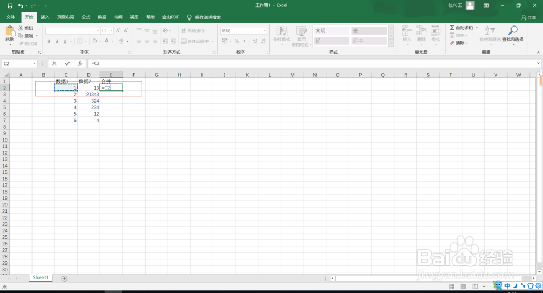Apply comma style number format

(x=244, y=41)
